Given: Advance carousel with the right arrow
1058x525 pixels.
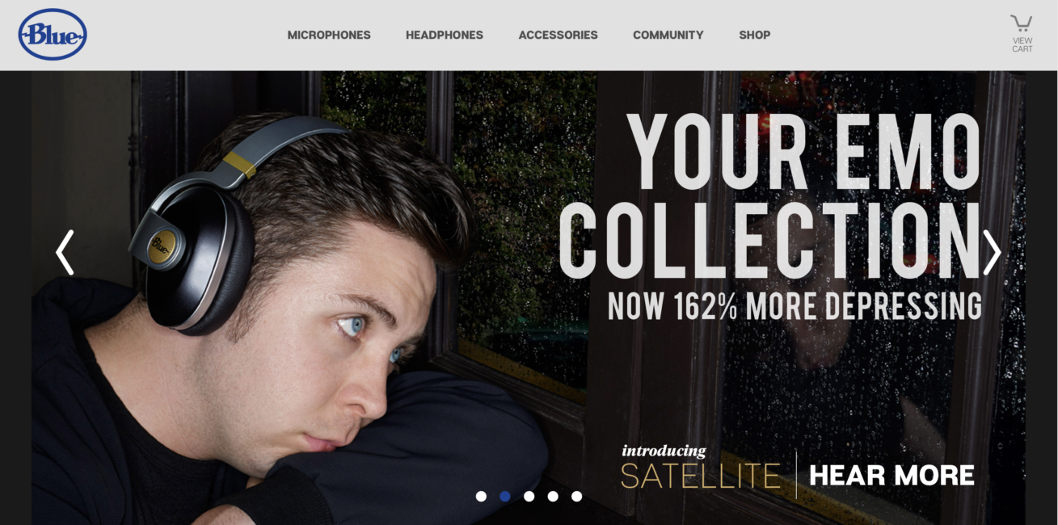Looking at the screenshot, I should (992, 252).
